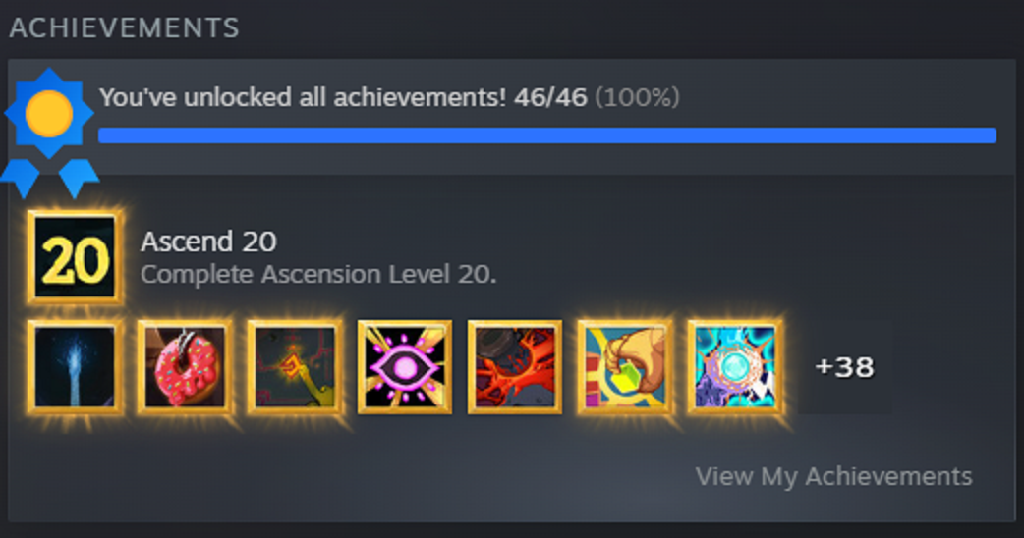The height and width of the screenshot is (538, 1024).
Task: Click the red coral heart achievement icon
Action: (515, 366)
